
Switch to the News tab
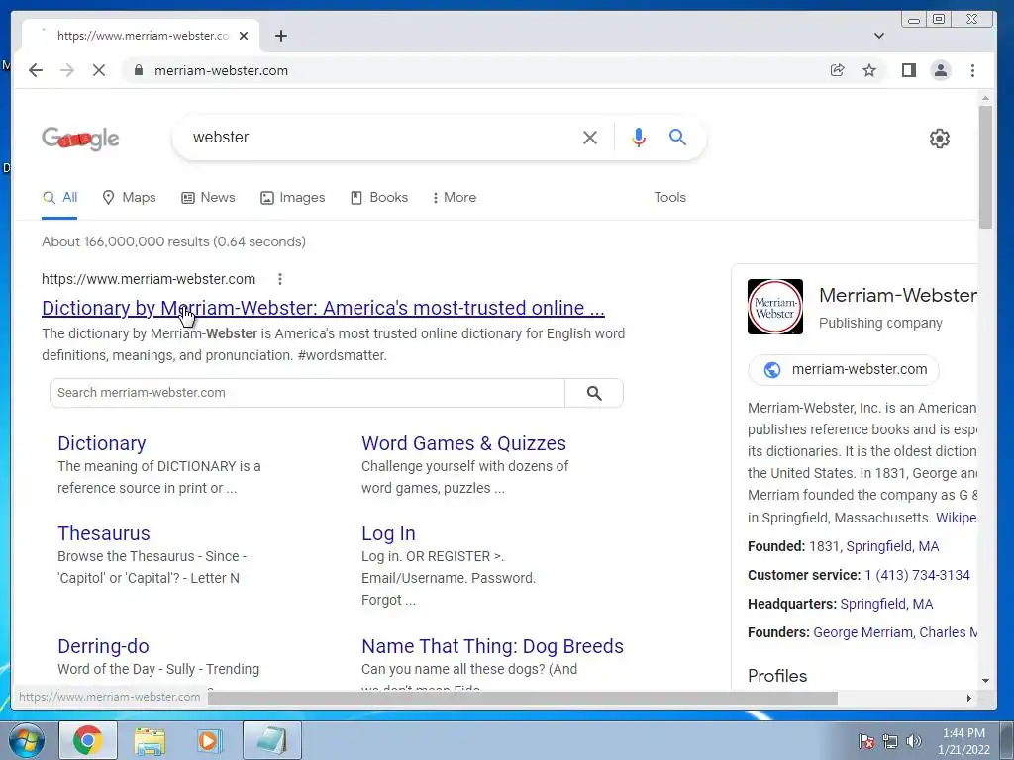click(208, 198)
